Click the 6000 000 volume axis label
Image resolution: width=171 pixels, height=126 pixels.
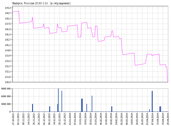[x=6, y=96]
